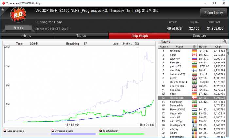
Task: Click nicofellow's Brazil flag icon
Action: [x=194, y=102]
